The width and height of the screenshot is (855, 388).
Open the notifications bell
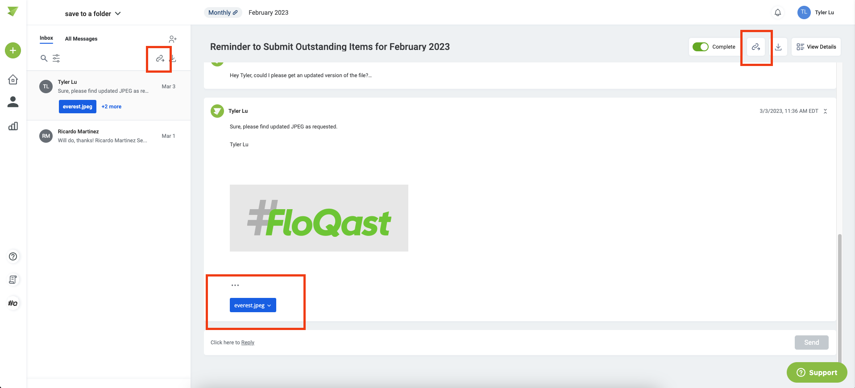778,12
